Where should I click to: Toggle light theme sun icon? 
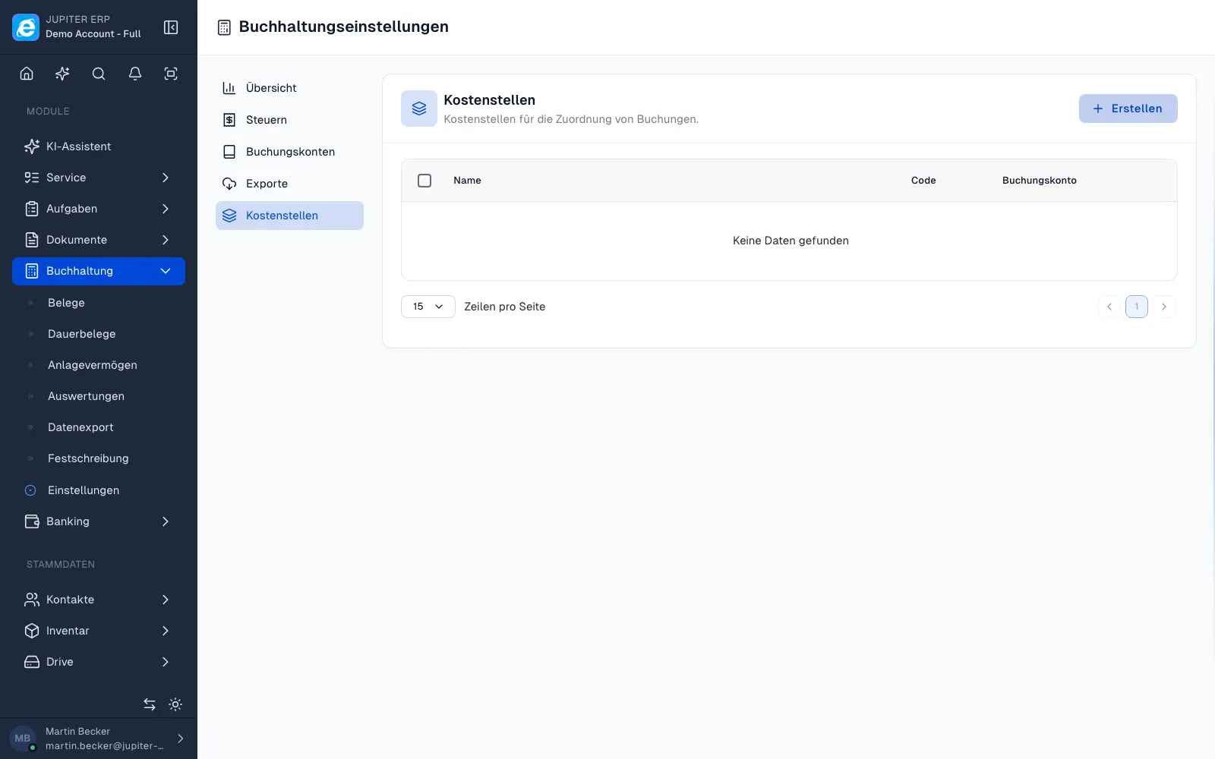[175, 704]
